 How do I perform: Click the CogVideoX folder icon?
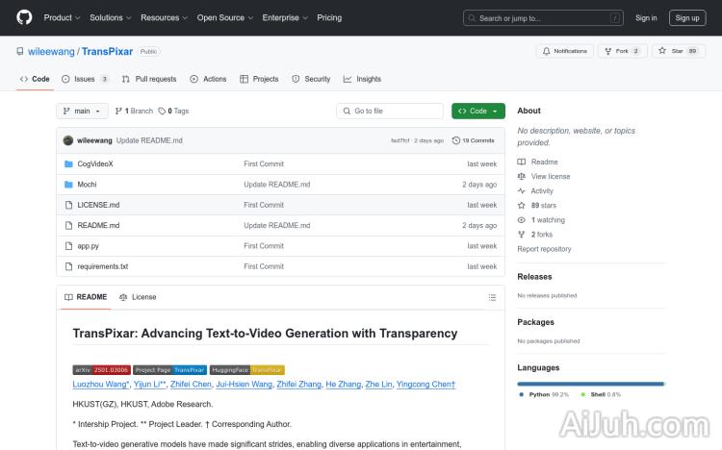point(68,164)
